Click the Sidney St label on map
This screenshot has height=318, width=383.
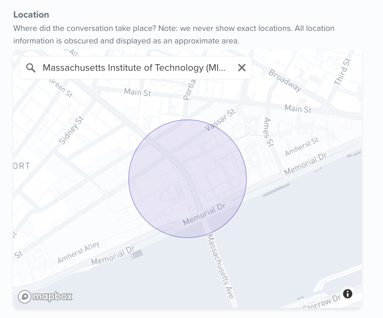(x=71, y=130)
